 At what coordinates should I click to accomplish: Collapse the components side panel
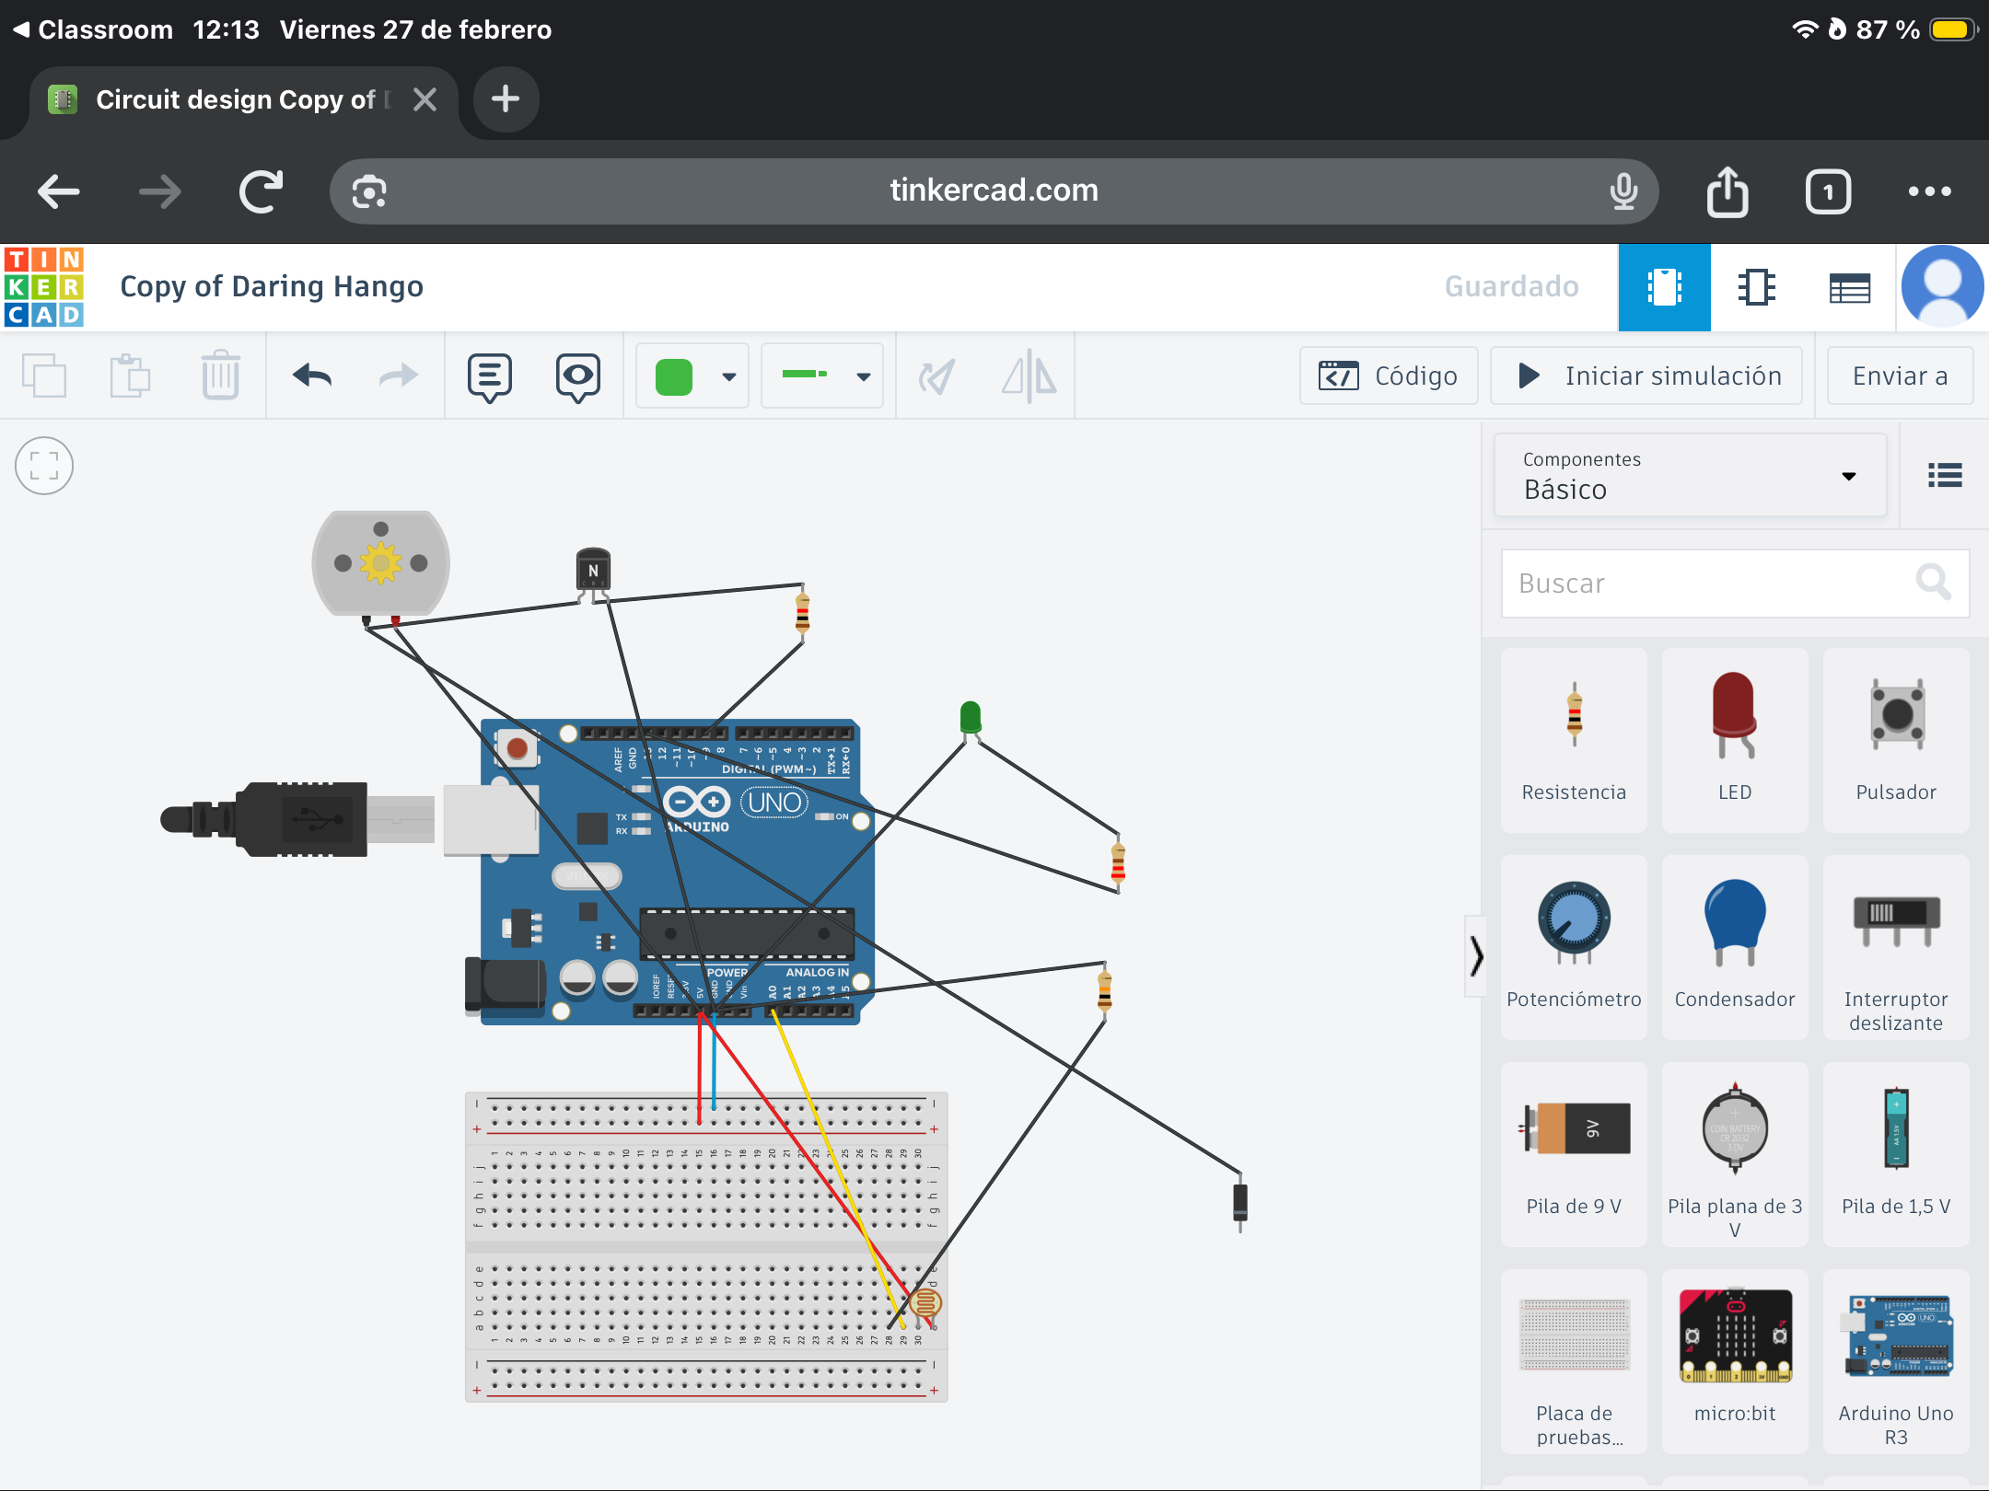click(x=1476, y=956)
